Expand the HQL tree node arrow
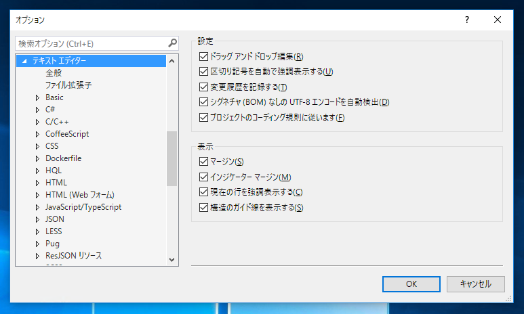Viewport: 524px width, 314px height. [x=37, y=171]
